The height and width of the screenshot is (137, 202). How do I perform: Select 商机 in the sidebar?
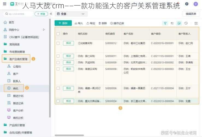[x=16, y=89]
